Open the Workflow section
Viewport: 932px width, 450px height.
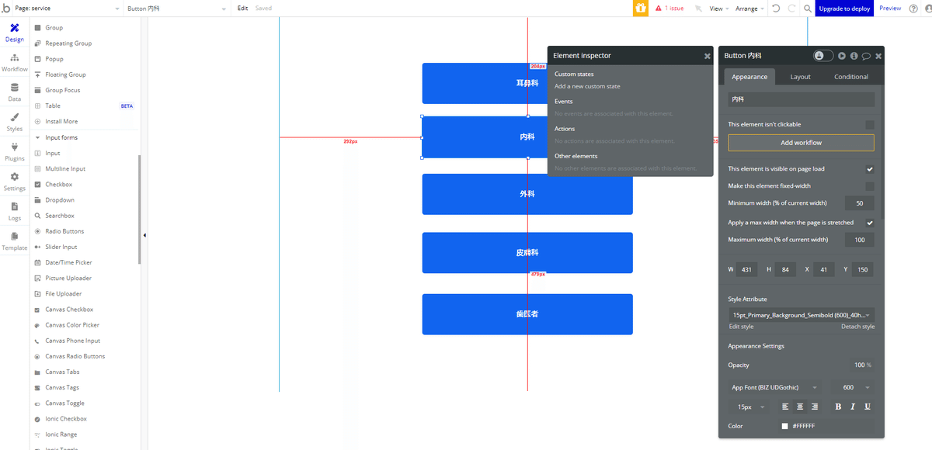[x=14, y=62]
